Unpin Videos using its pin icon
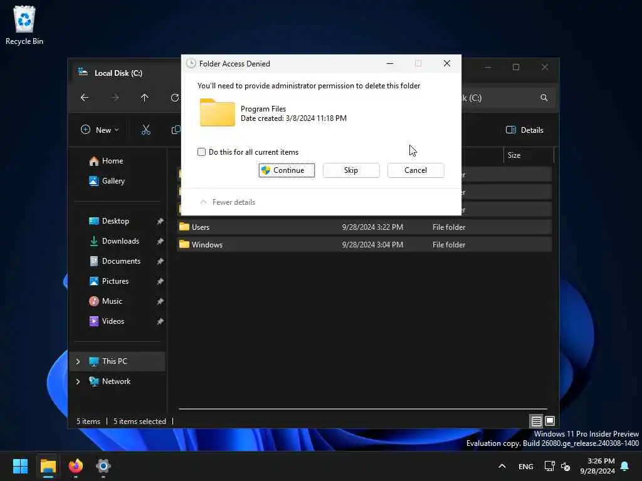 (160, 321)
